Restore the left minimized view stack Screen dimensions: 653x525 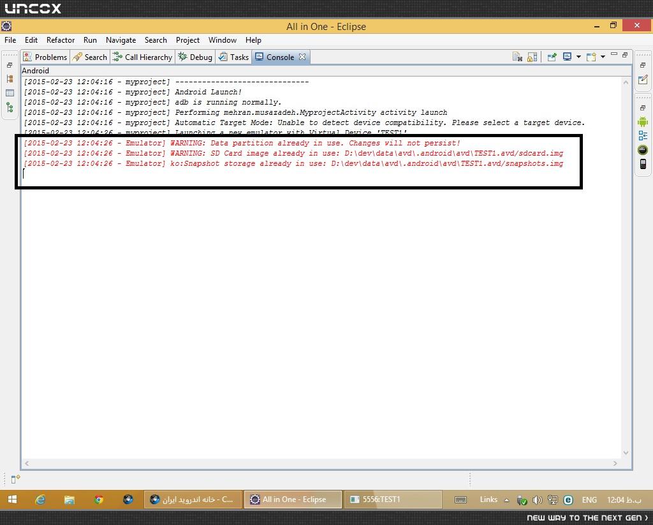click(10, 65)
